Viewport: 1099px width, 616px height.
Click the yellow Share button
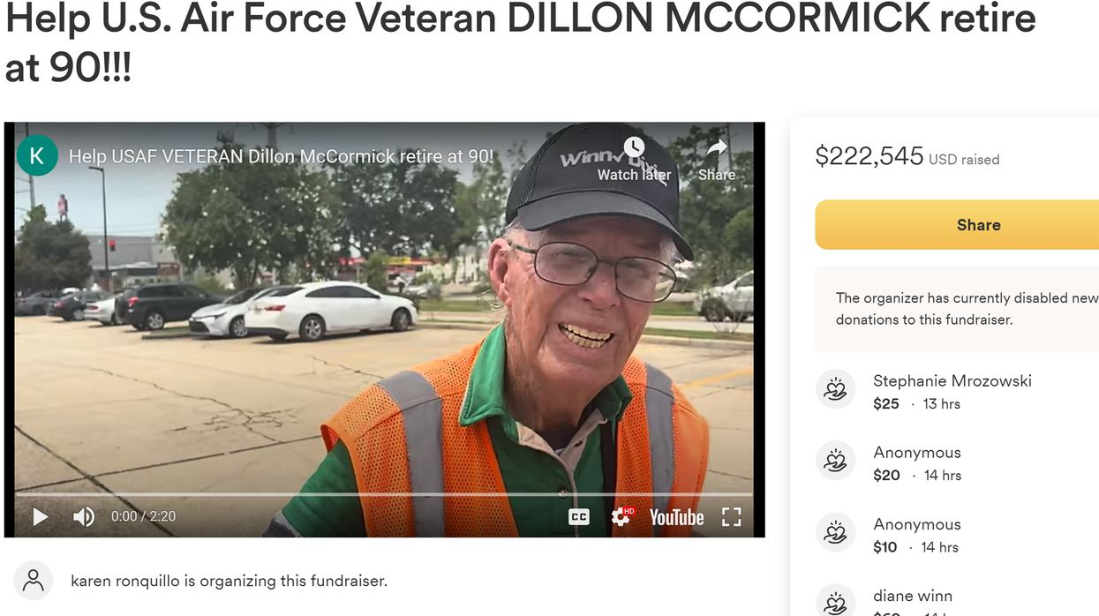click(957, 225)
